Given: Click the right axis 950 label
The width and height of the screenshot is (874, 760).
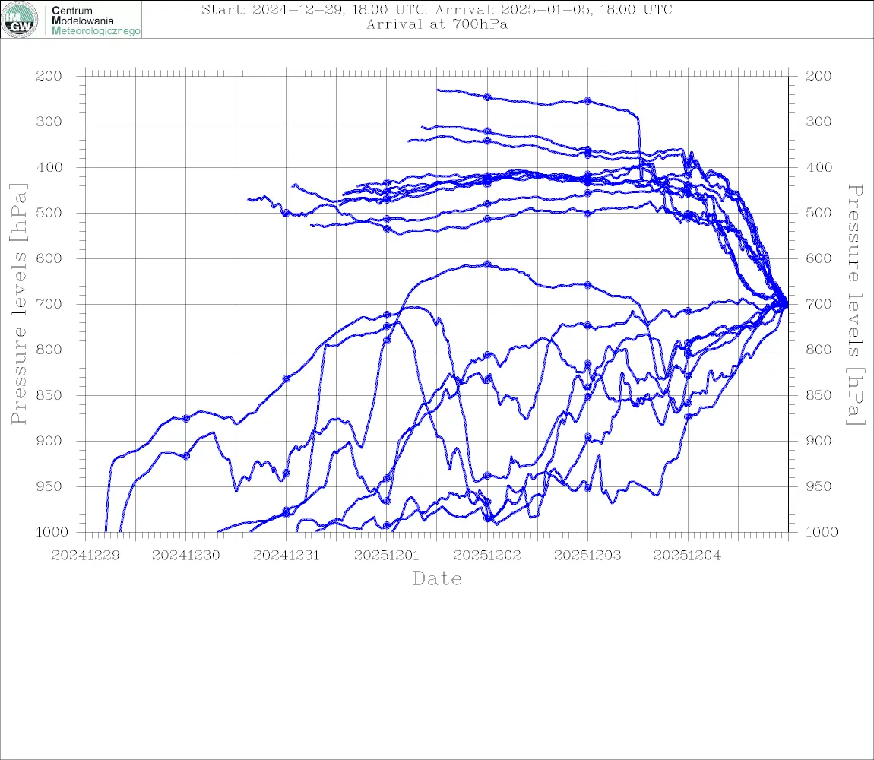Looking at the screenshot, I should [819, 486].
